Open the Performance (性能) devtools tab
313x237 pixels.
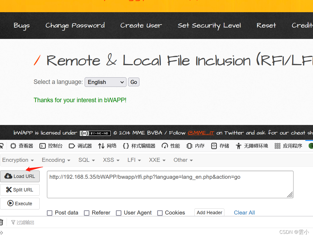click(171, 146)
